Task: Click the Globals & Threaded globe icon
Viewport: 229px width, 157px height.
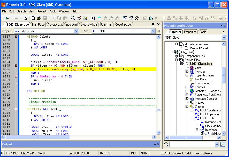Action: pyautogui.click(x=192, y=91)
